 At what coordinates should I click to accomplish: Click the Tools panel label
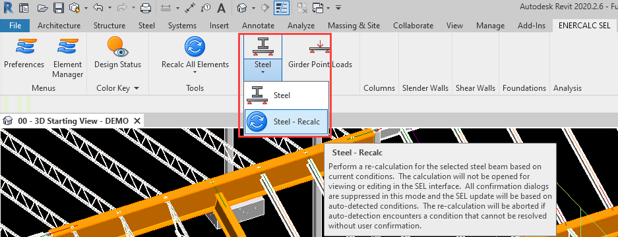[x=195, y=88]
